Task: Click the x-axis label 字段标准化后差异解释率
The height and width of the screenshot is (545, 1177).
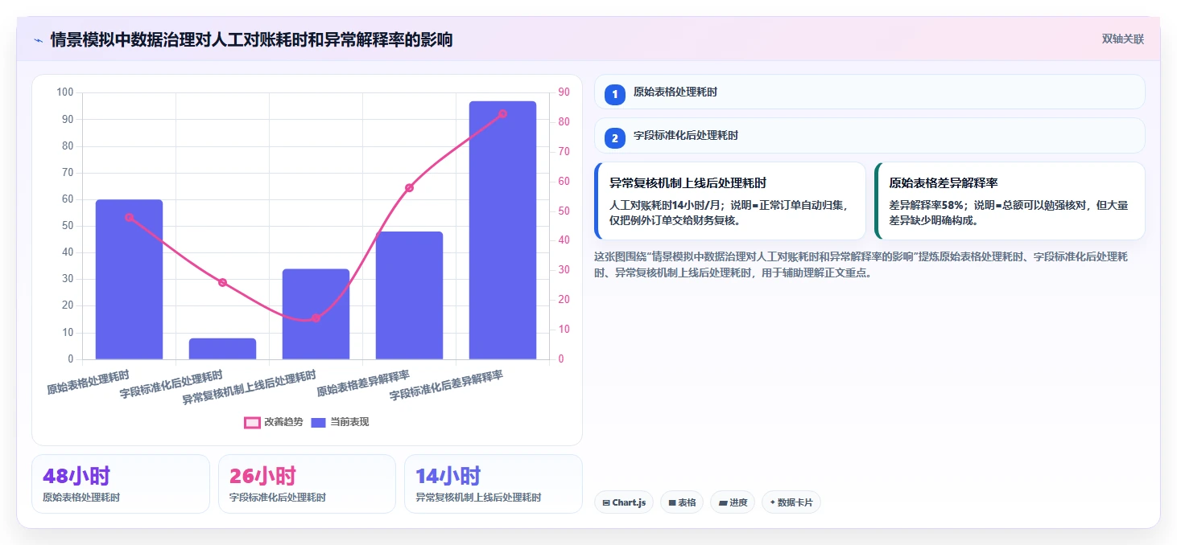Action: pyautogui.click(x=446, y=386)
